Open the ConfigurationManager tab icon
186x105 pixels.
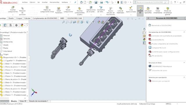pos(11,25)
